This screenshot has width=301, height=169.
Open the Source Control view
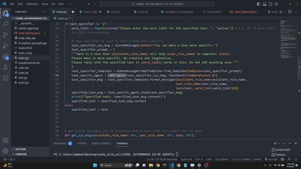(x=5, y=35)
